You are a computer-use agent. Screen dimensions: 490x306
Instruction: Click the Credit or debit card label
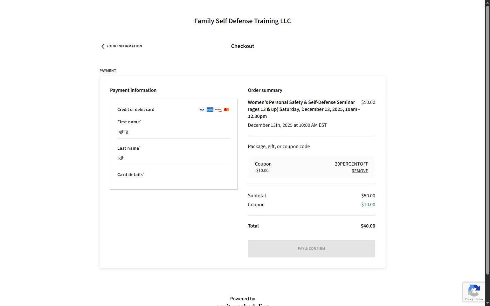click(x=136, y=110)
